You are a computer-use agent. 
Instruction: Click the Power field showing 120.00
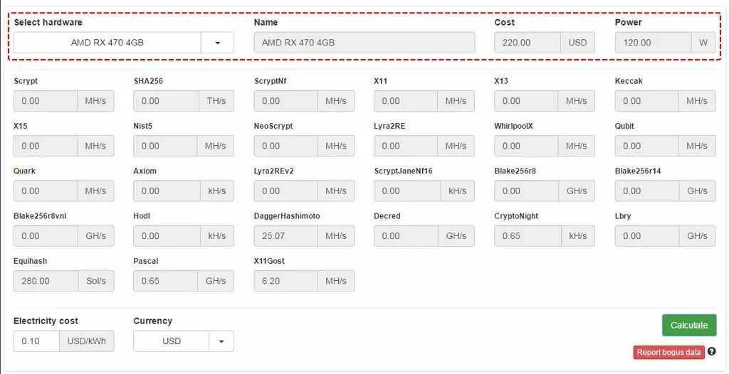pyautogui.click(x=654, y=42)
